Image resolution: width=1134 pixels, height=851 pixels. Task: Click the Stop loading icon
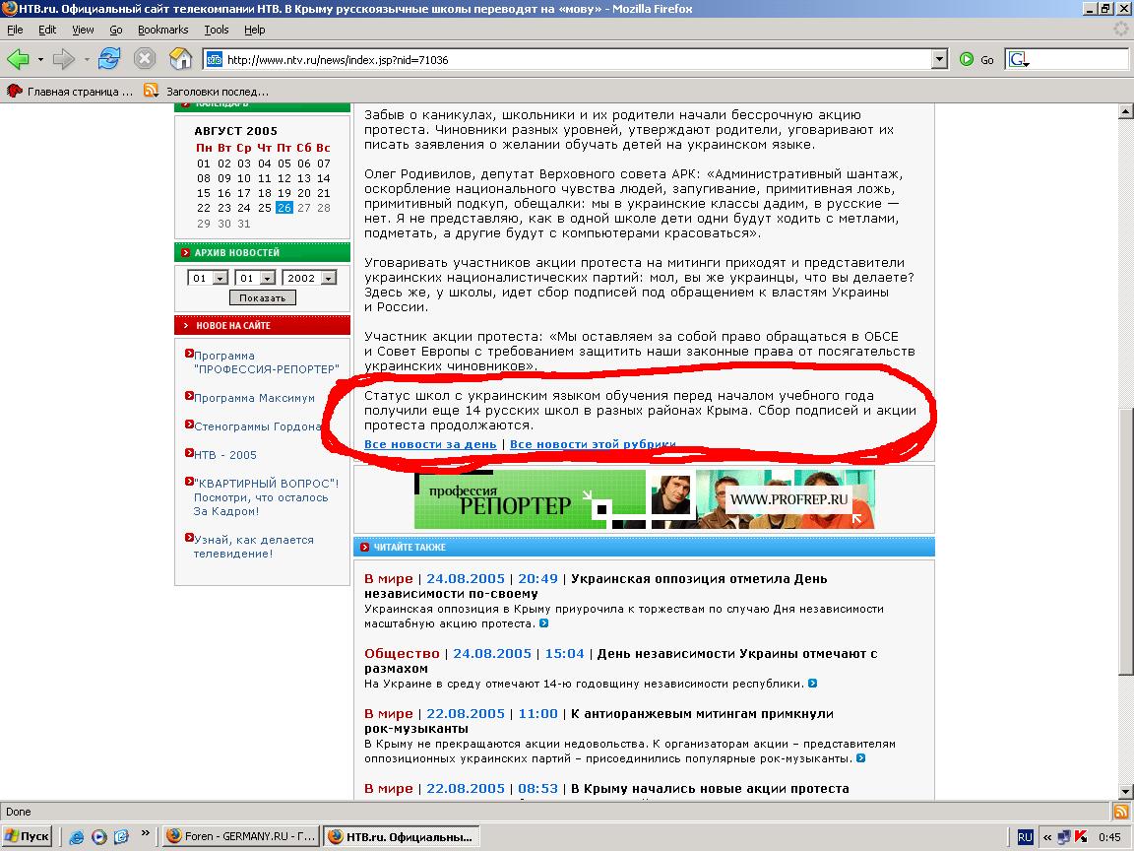(145, 59)
